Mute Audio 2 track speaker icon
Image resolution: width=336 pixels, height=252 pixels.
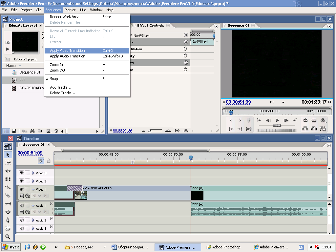[x=21, y=220]
